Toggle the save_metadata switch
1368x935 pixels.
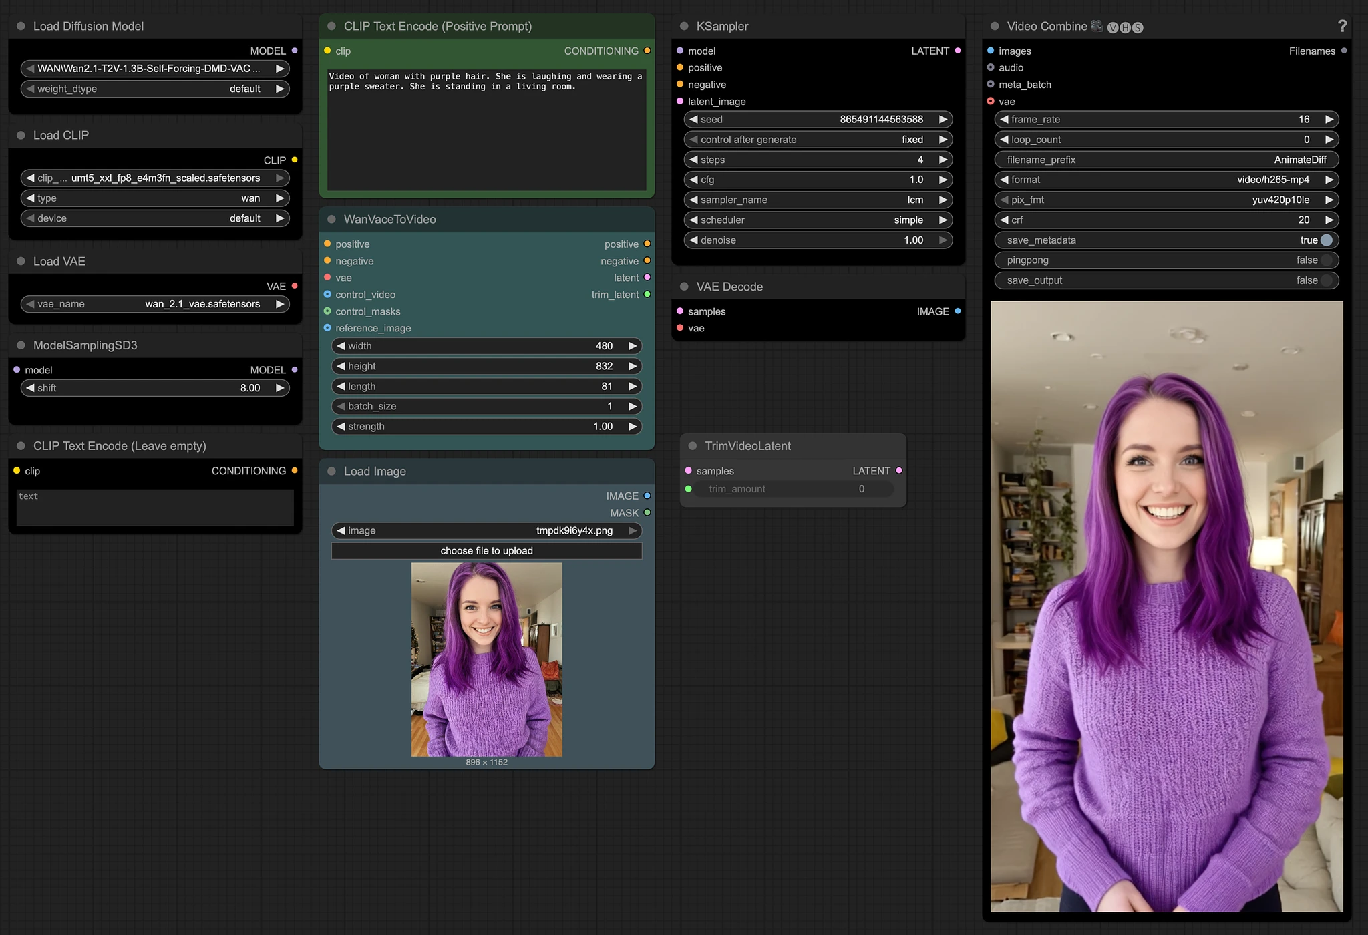click(1326, 240)
